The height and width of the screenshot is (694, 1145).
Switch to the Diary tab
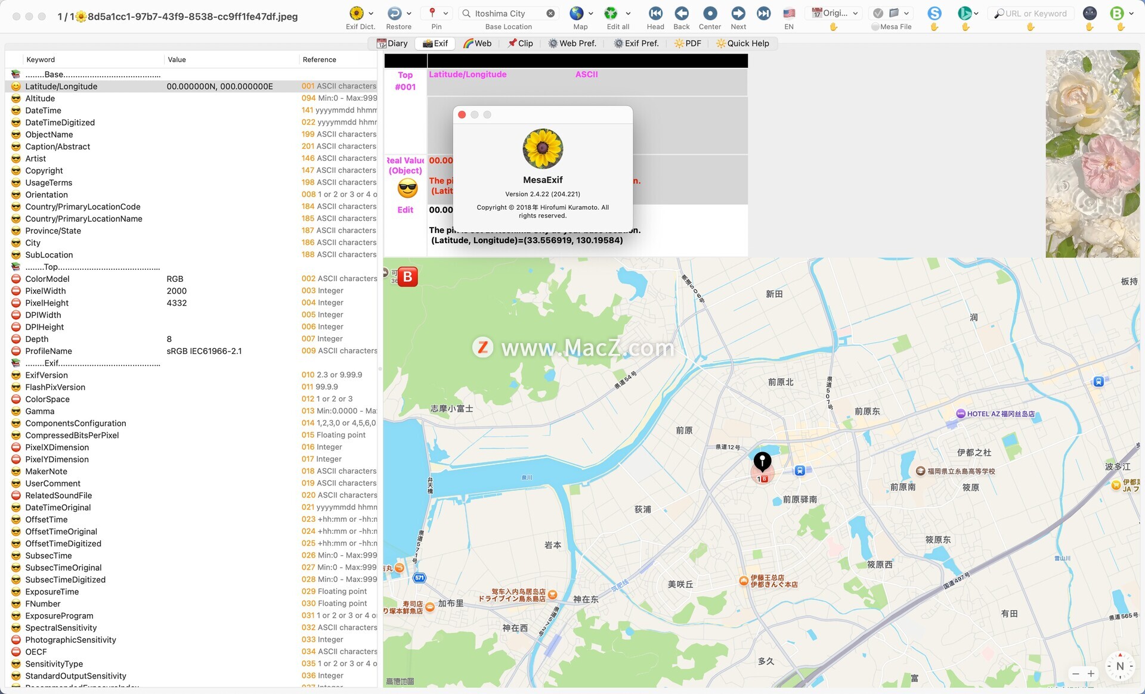click(x=392, y=43)
